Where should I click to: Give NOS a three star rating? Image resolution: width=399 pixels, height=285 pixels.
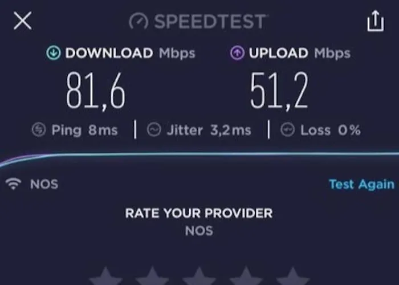click(x=199, y=276)
